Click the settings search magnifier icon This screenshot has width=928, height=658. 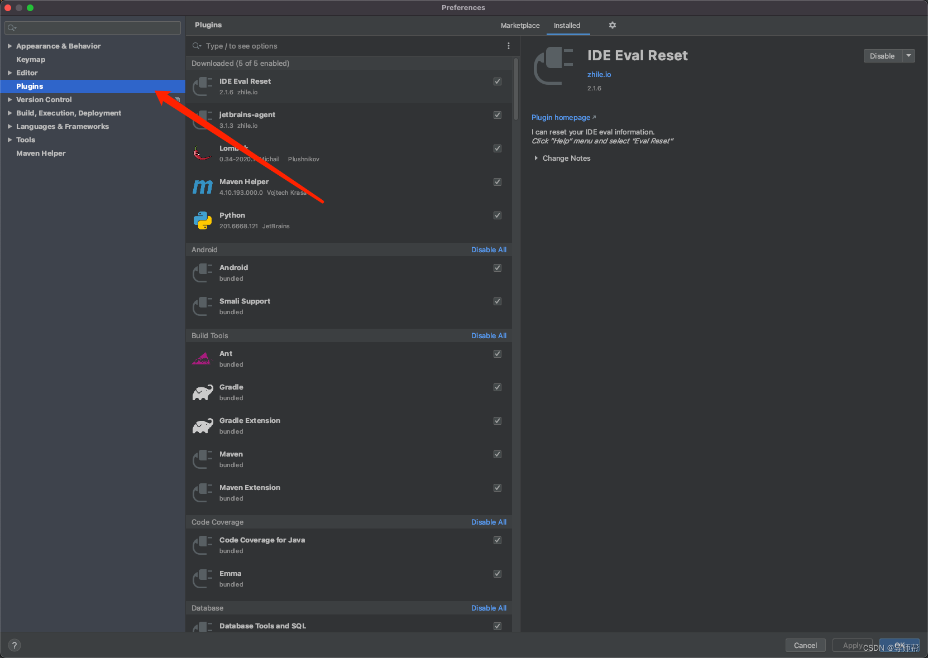click(12, 28)
